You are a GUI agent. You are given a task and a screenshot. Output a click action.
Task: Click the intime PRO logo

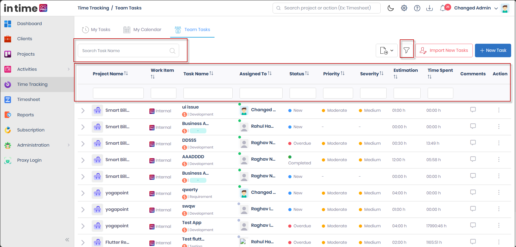coord(26,8)
